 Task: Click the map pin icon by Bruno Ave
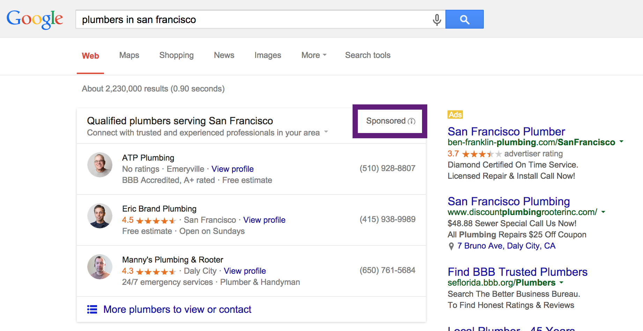pos(451,246)
